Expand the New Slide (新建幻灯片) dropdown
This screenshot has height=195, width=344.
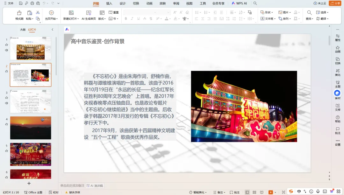(71, 19)
